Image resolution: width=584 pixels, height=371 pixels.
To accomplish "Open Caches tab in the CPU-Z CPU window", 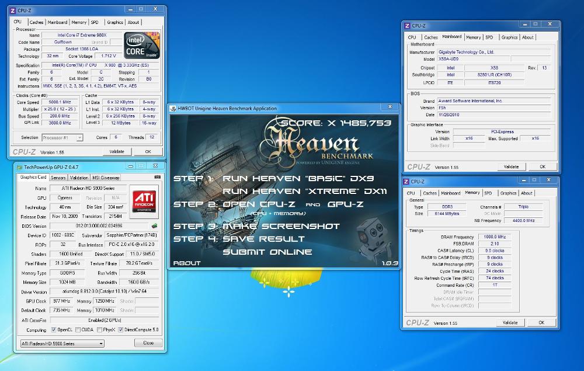I will pos(36,22).
